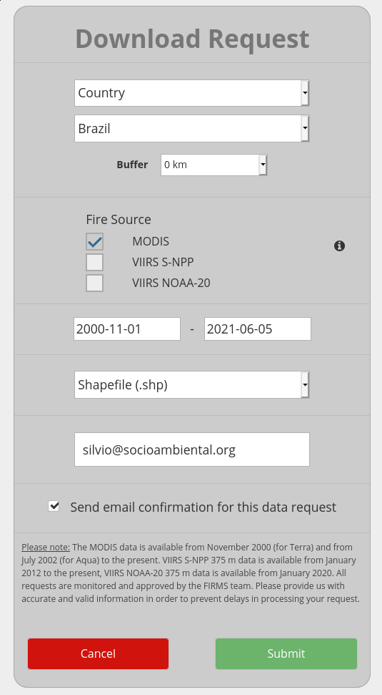The image size is (382, 695).
Task: Click the Send email confirmation label text
Action: click(x=203, y=507)
